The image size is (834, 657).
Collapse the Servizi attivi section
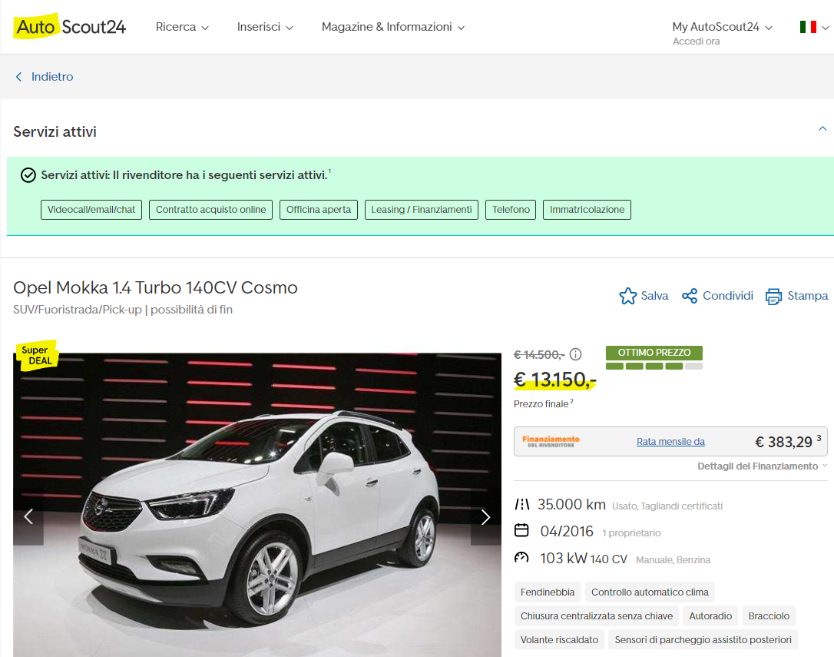click(x=822, y=129)
